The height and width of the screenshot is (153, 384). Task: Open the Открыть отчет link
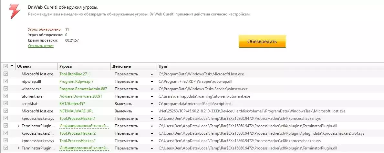[41, 46]
